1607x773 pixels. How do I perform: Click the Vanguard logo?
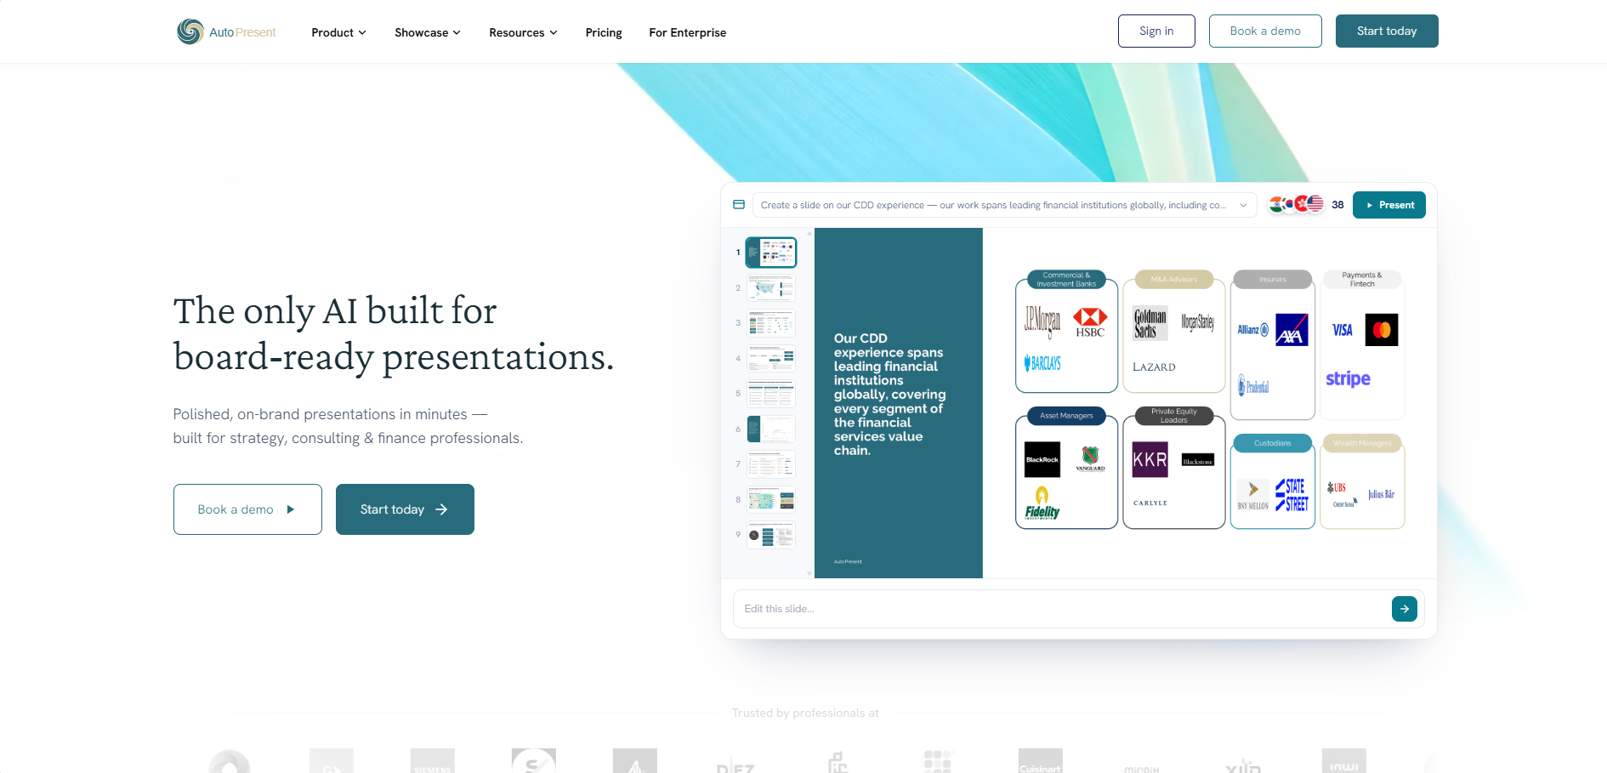(x=1090, y=459)
